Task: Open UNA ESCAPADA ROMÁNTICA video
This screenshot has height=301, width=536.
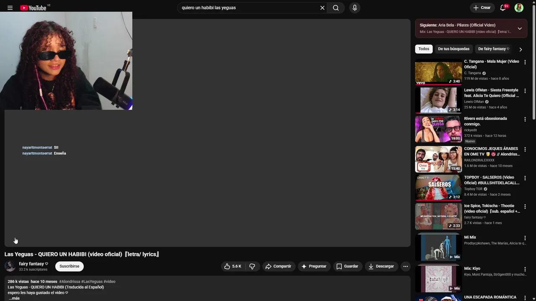Action: pos(490,297)
